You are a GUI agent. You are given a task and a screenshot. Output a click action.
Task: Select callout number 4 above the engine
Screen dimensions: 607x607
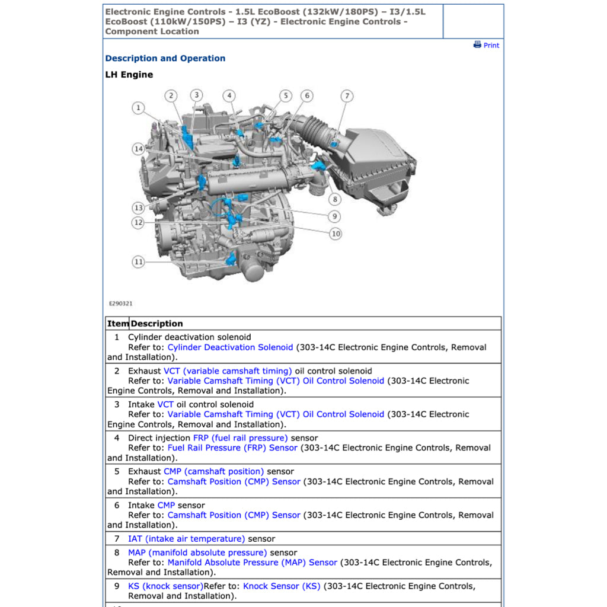click(229, 96)
